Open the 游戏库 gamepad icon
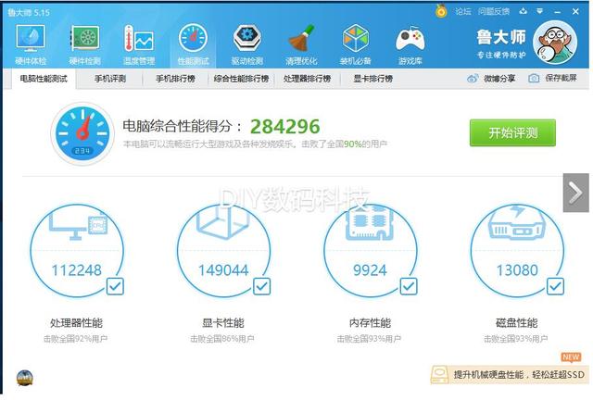Viewport: 593px width, 400px height. (x=410, y=39)
